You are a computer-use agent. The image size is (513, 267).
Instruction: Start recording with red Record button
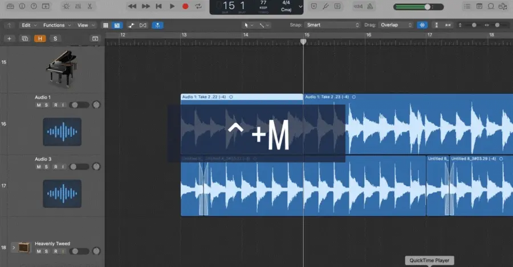185,6
